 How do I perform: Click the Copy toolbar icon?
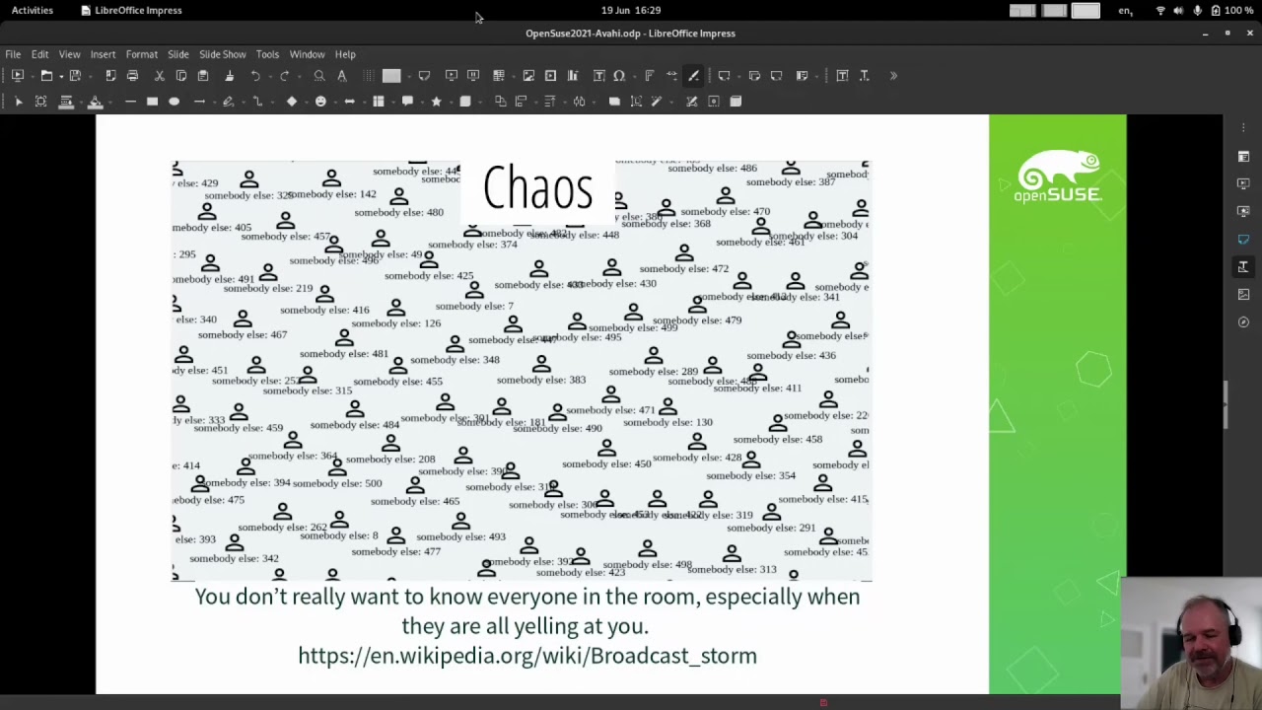[x=181, y=75]
